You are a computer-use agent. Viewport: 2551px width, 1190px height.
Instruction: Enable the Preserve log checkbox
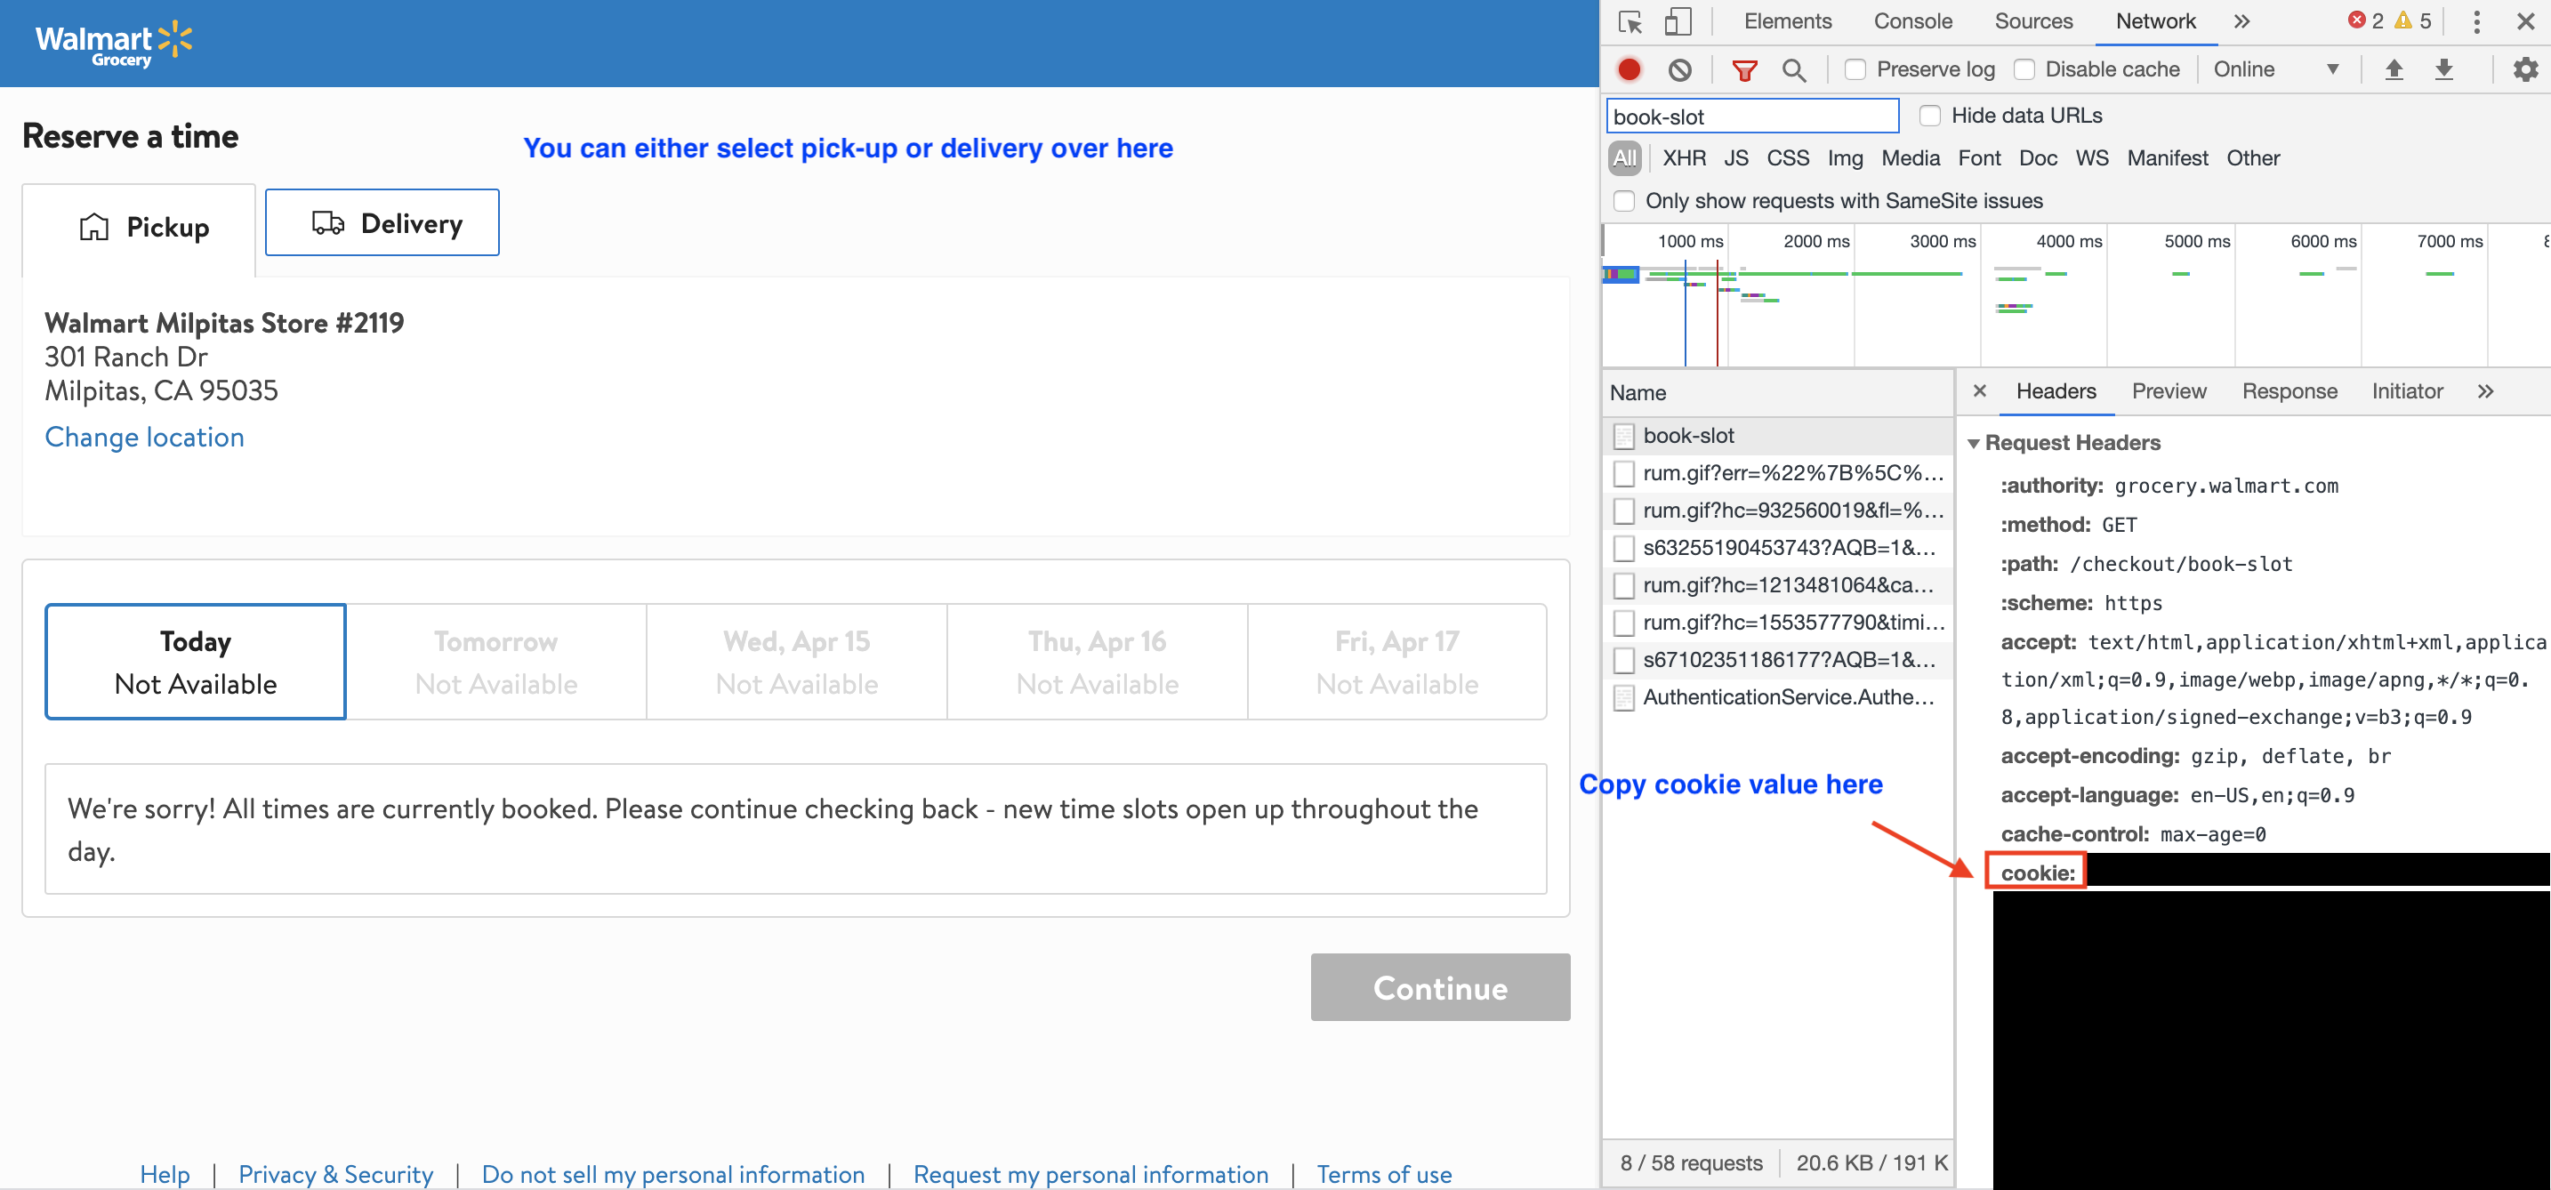(x=1855, y=69)
